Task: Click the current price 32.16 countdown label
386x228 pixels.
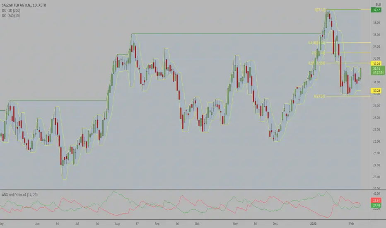Action: tap(378, 70)
